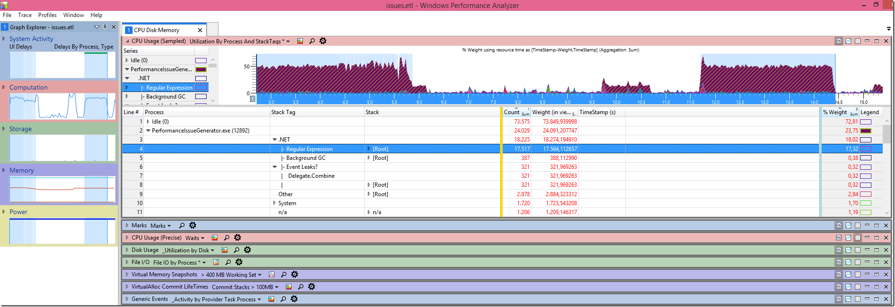Open the Generic Events settings gear
895x307 pixels.
click(x=294, y=299)
